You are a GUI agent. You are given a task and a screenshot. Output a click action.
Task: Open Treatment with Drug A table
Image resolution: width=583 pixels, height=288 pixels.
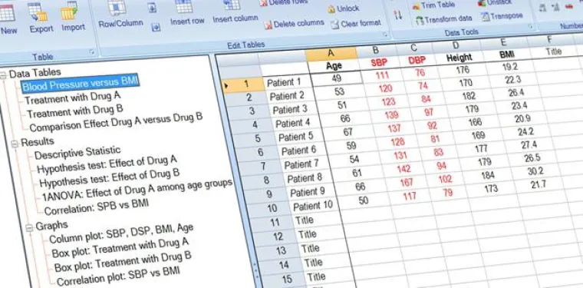coord(73,98)
